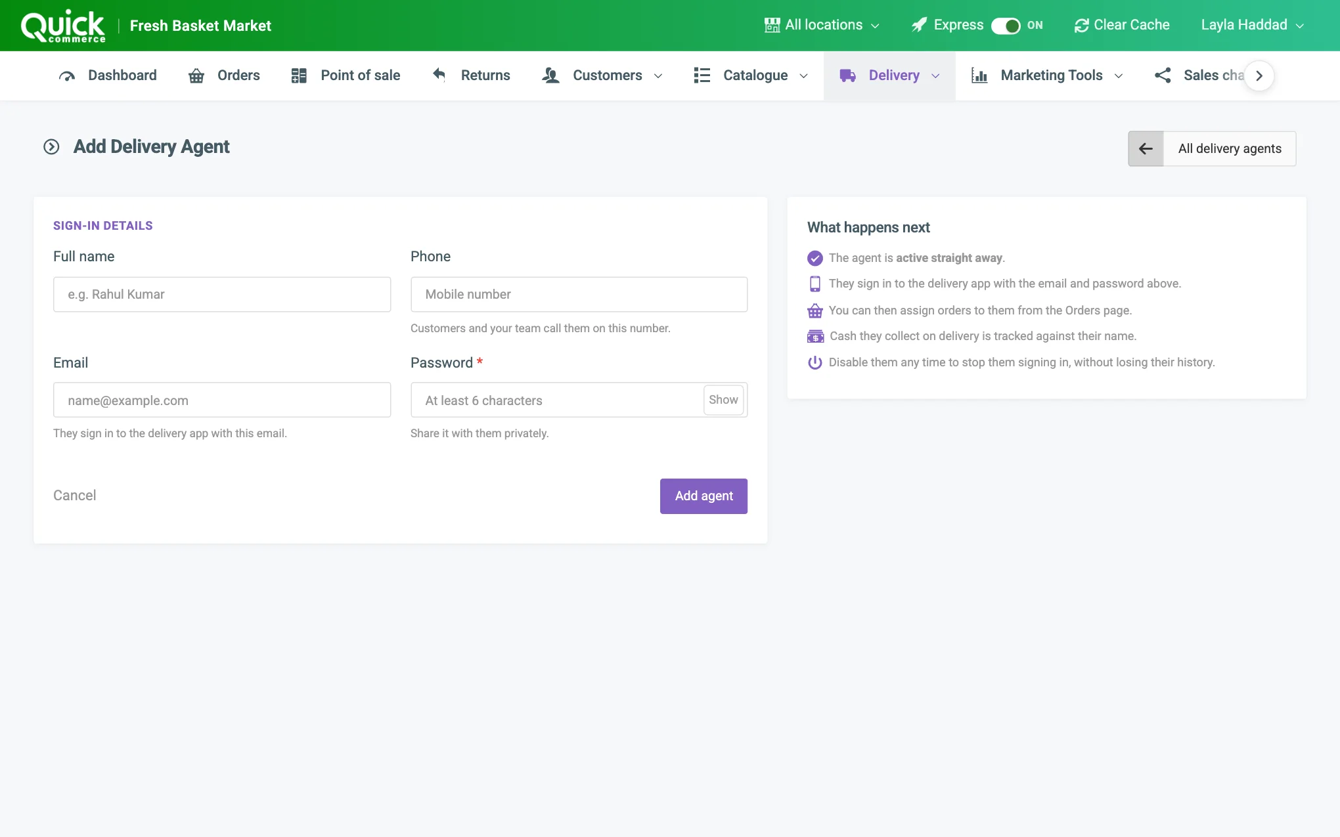1340x837 pixels.
Task: Click the store icon beside All locations
Action: pyautogui.click(x=772, y=25)
